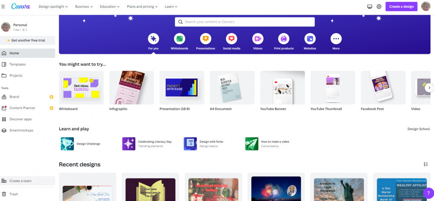Open the Whiteboard template thumbnail
434x201 pixels.
82,88
